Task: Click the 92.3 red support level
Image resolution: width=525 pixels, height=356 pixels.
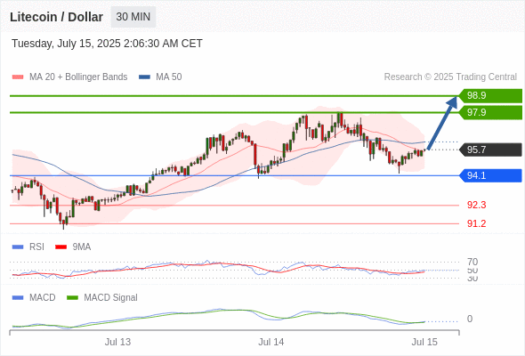Action: click(476, 205)
